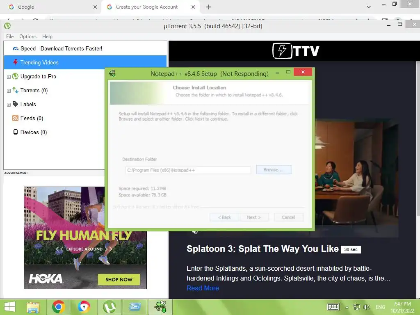Viewport: 420px width, 315px height.
Task: Click the Back button in Notepad++ setup
Action: click(x=224, y=217)
